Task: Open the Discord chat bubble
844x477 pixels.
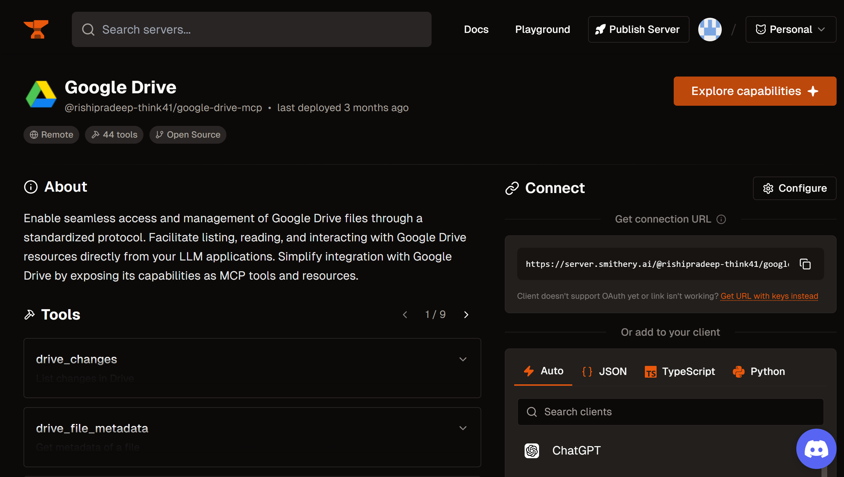Action: [816, 449]
